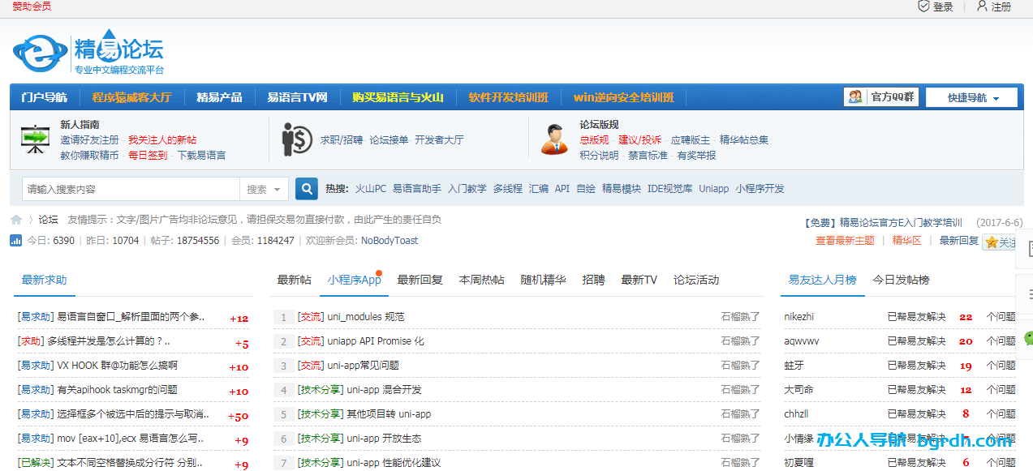
Task: Open the 搜索 type dropdown
Action: click(264, 190)
